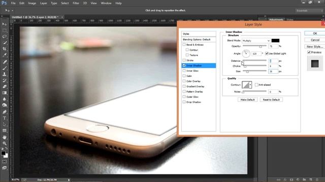The image size is (325, 182).
Task: Open the Filter menu
Action: coord(76,3)
